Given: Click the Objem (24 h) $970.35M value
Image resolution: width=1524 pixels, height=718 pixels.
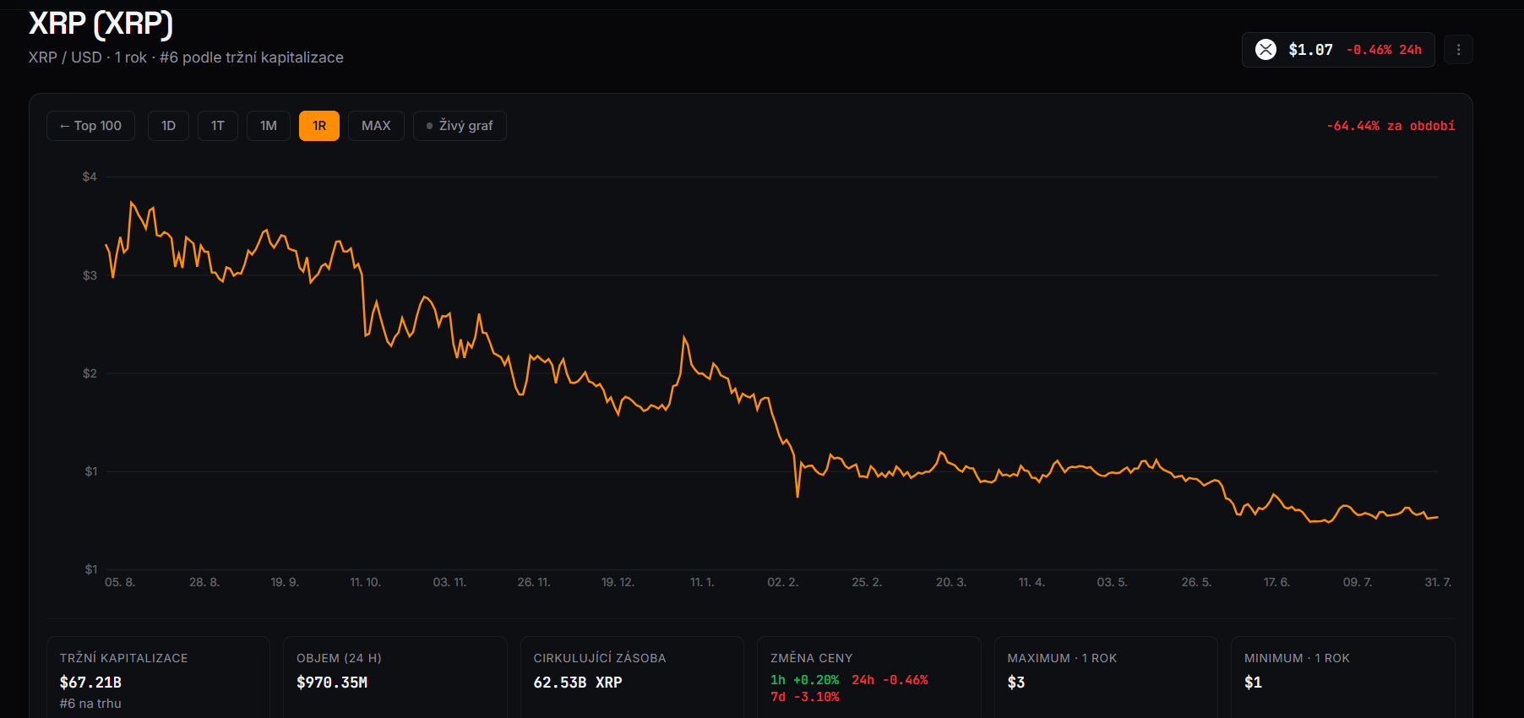Looking at the screenshot, I should tap(332, 683).
